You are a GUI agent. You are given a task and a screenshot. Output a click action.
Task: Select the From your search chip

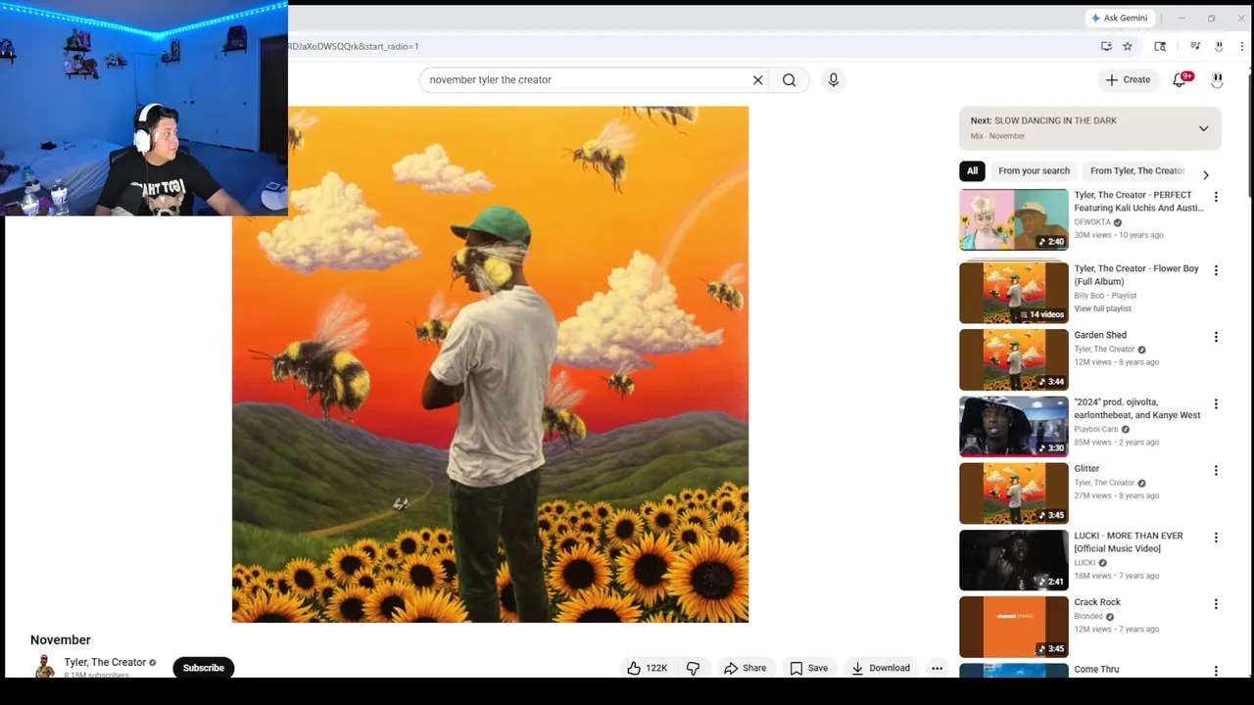1034,171
